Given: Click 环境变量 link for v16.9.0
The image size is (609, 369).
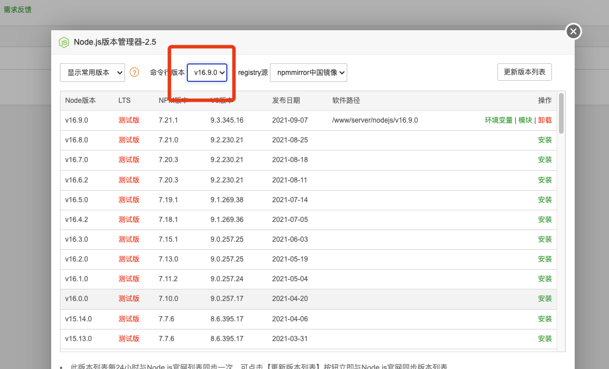Looking at the screenshot, I should tap(498, 120).
